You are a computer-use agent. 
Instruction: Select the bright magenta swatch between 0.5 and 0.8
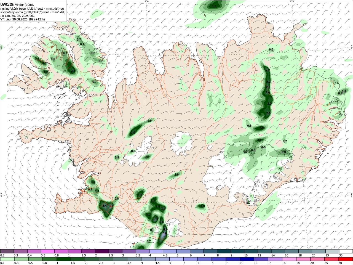click(47, 251)
